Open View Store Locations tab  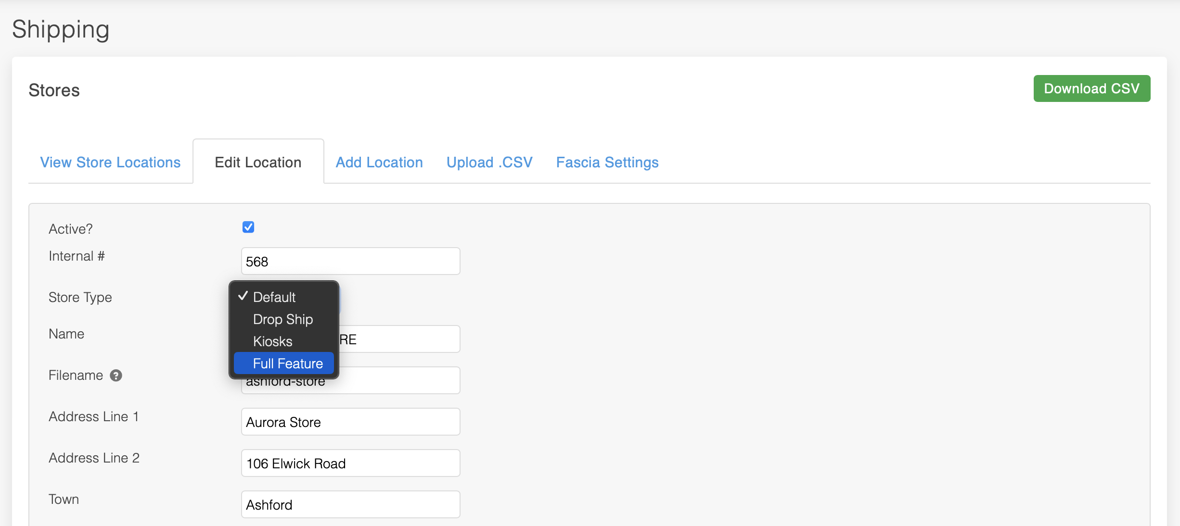coord(110,163)
